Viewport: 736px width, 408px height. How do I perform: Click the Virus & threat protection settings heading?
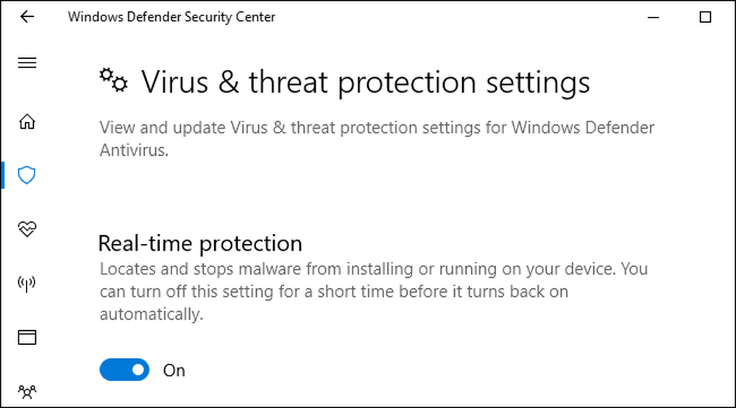tap(365, 82)
